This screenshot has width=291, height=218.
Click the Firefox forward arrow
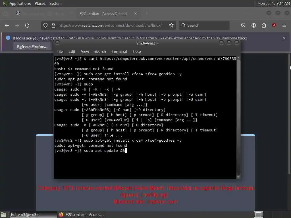point(17,25)
